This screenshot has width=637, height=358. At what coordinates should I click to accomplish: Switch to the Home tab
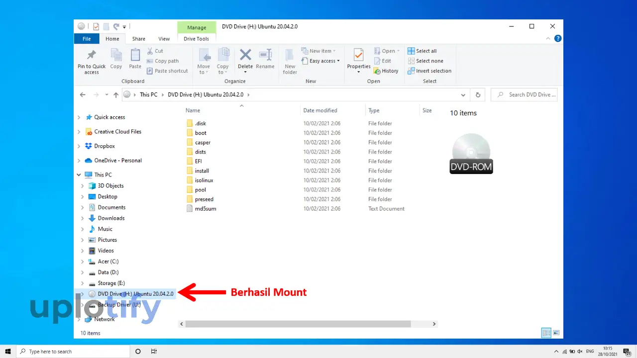(x=112, y=39)
